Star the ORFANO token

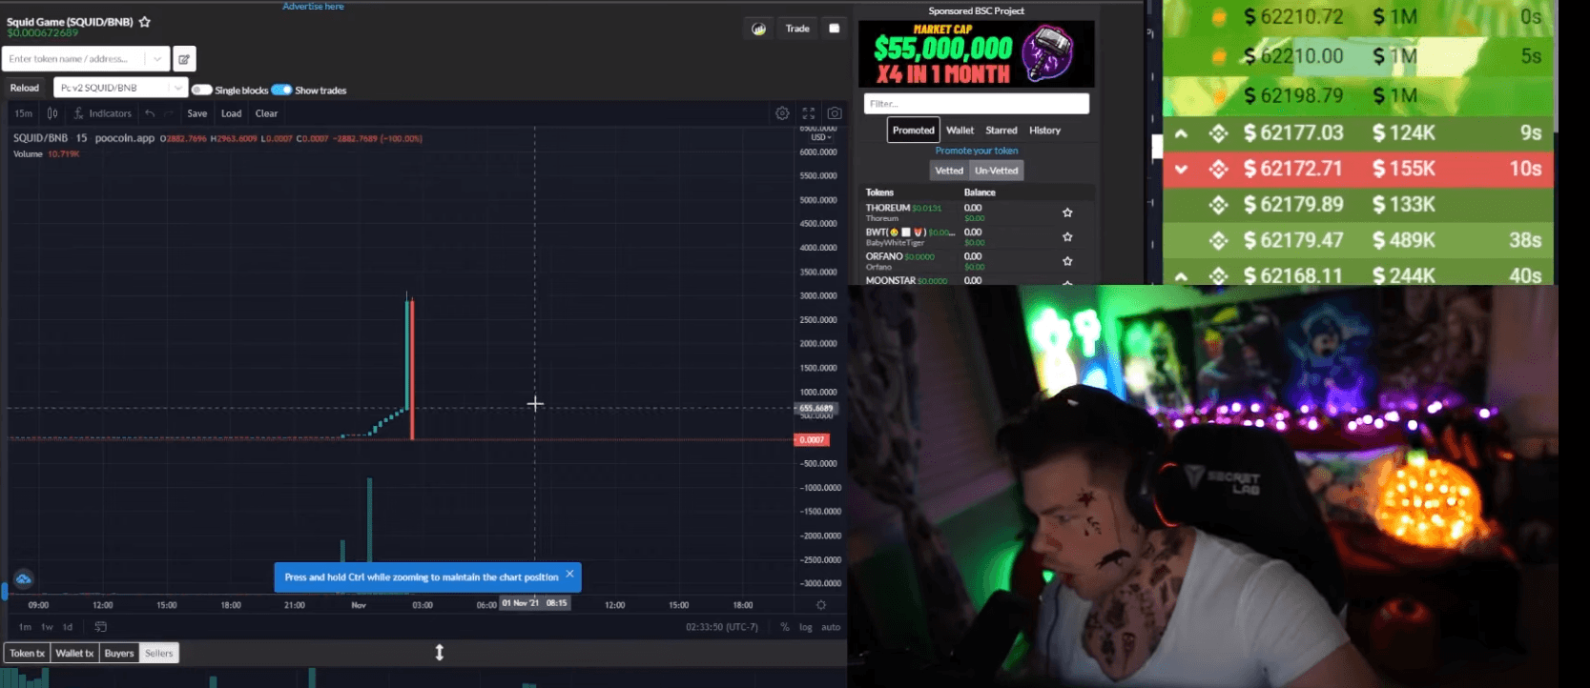1067,261
